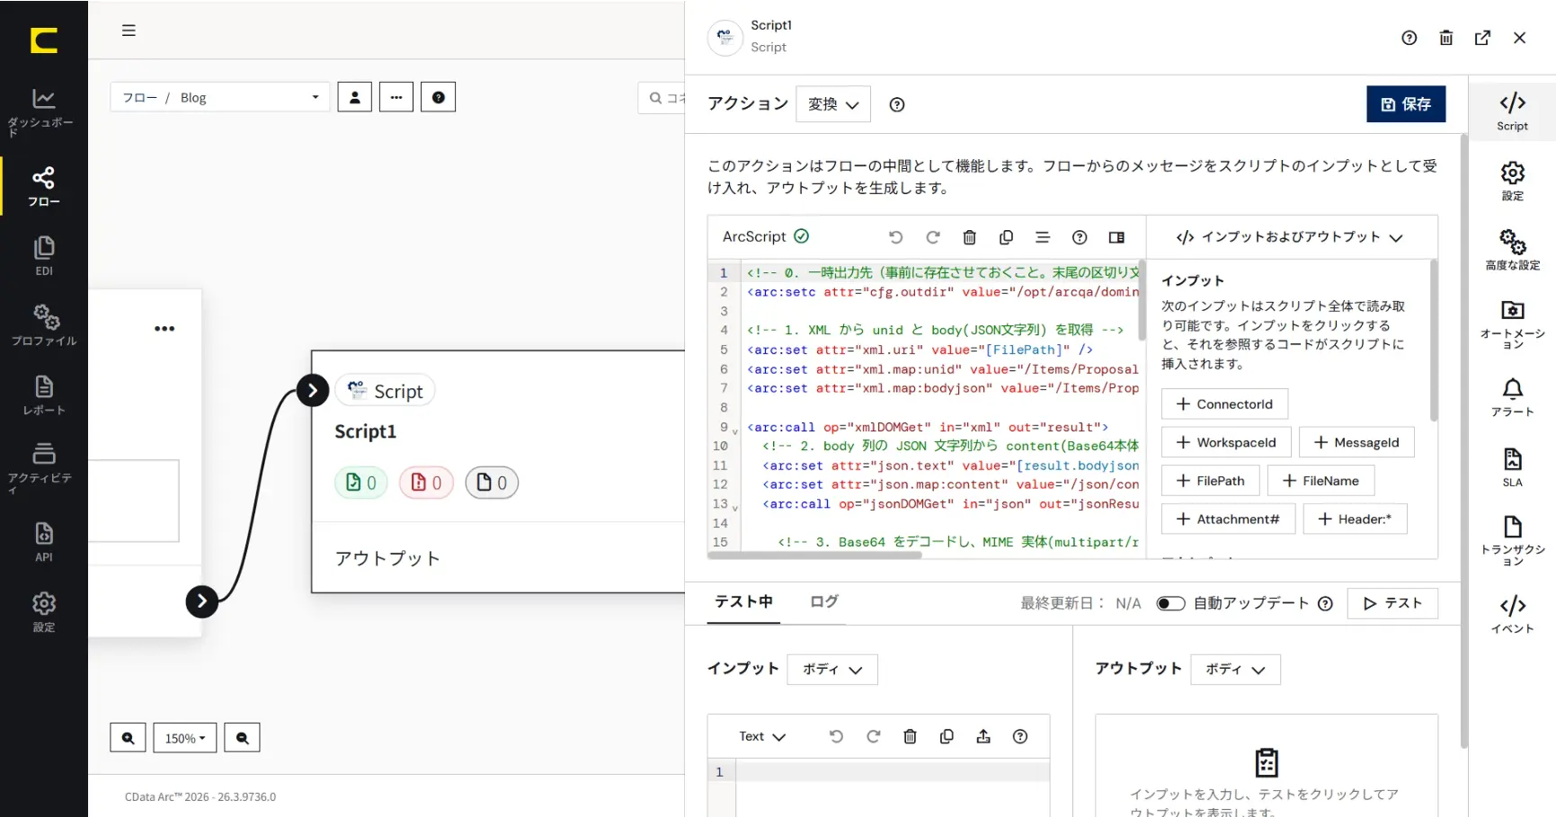Switch to the ログ tab

coord(823,601)
